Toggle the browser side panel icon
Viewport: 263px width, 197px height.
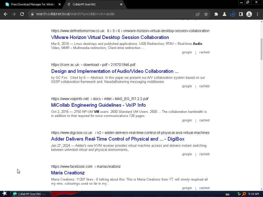point(241,14)
